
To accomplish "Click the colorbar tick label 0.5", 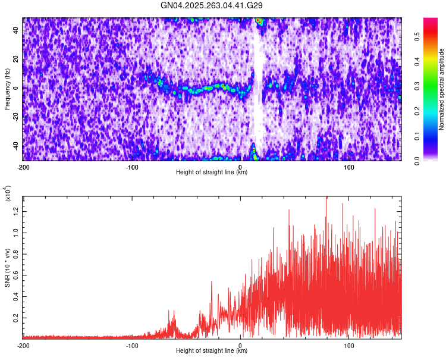I will click(x=417, y=36).
